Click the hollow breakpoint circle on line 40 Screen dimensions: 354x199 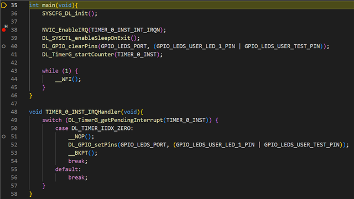click(4, 46)
